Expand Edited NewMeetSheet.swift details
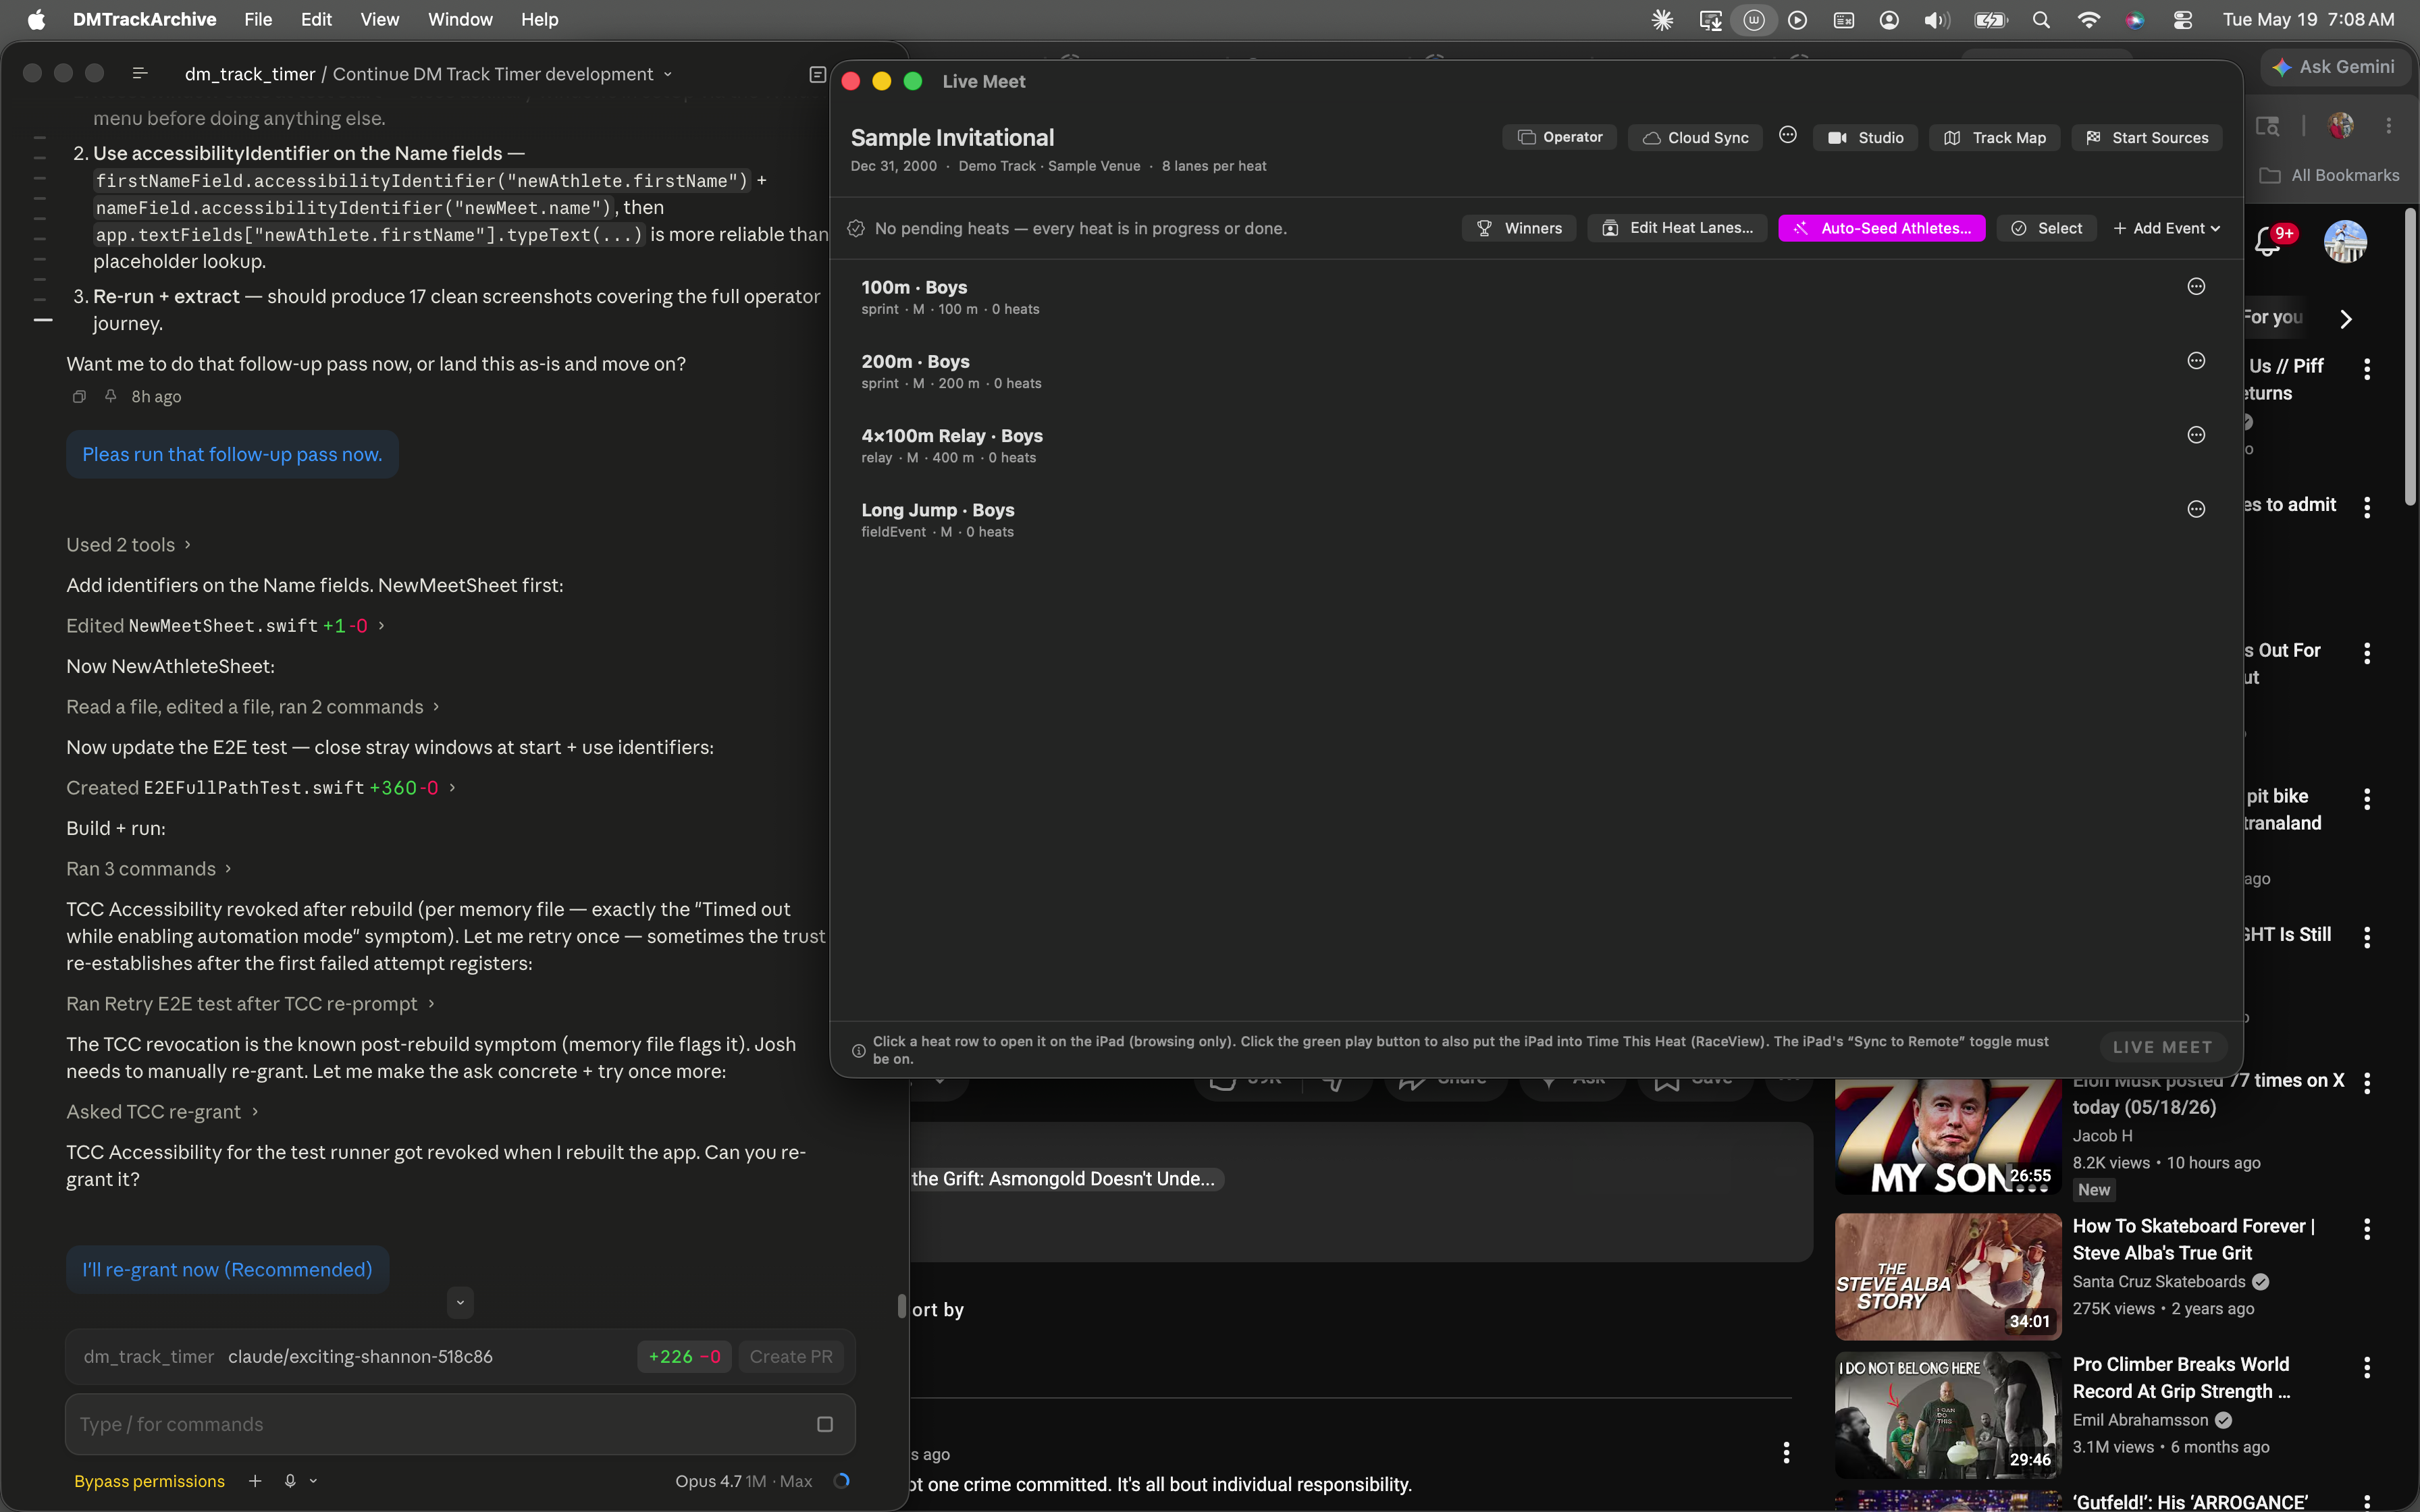The height and width of the screenshot is (1512, 2420). click(225, 625)
